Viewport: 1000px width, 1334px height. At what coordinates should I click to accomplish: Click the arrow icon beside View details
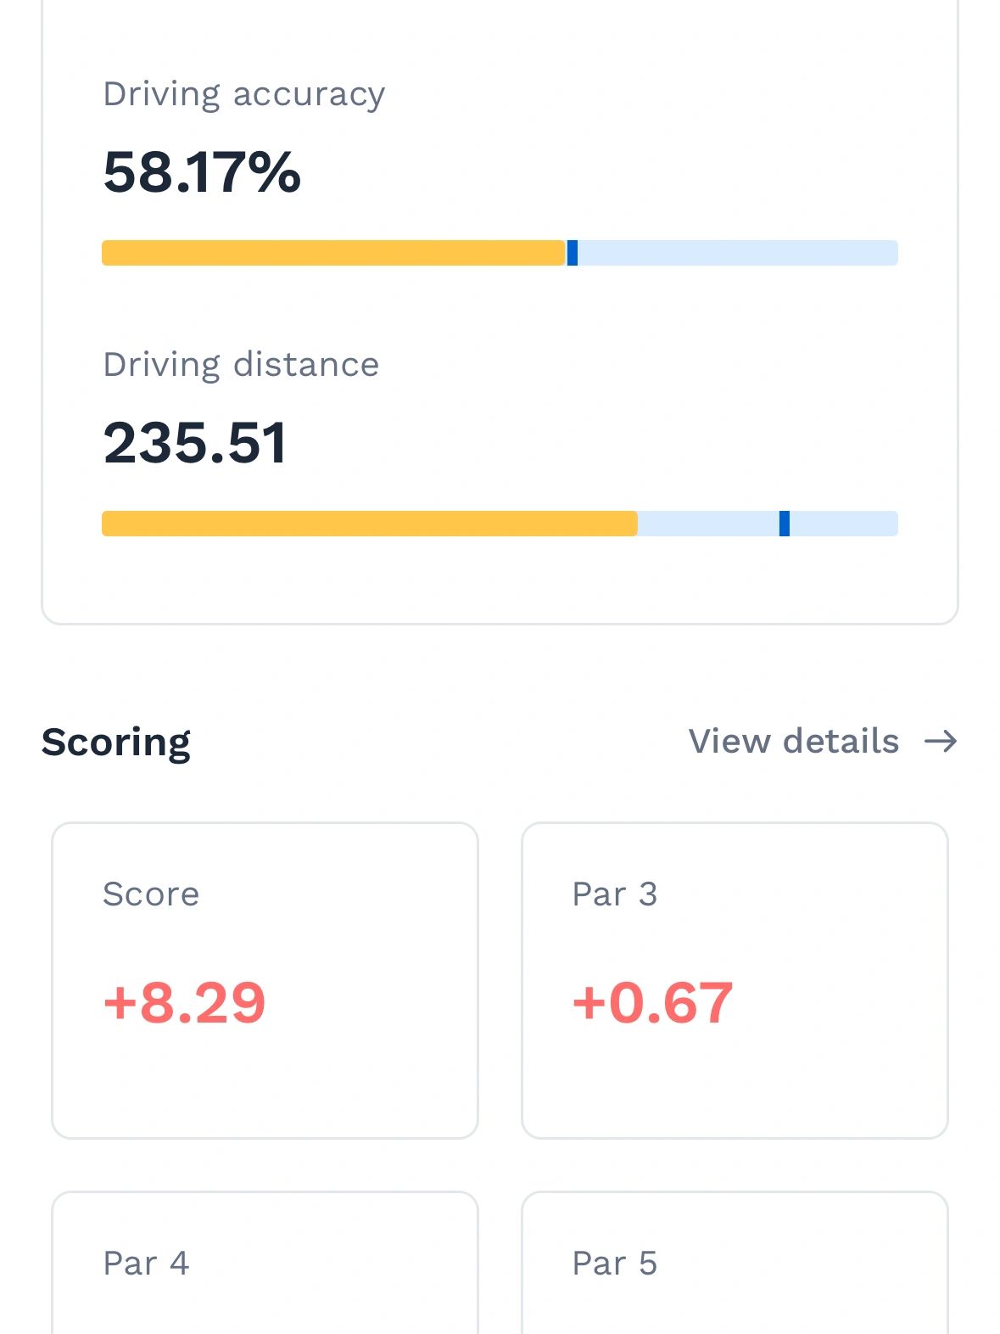pyautogui.click(x=940, y=742)
